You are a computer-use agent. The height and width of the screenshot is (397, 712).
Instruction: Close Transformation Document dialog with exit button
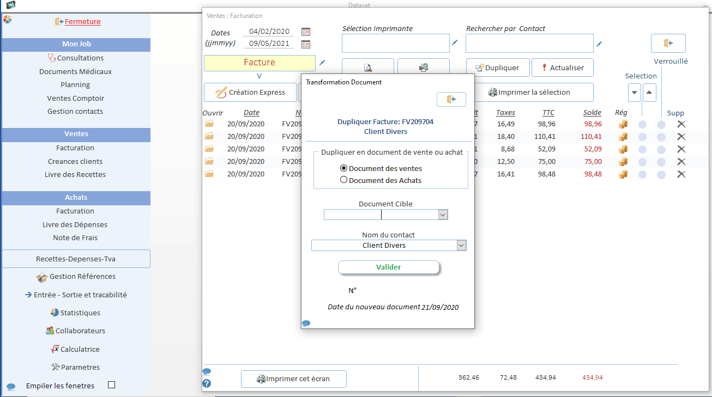pyautogui.click(x=451, y=99)
